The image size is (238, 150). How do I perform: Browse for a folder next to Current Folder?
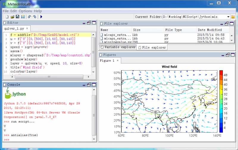click(233, 17)
